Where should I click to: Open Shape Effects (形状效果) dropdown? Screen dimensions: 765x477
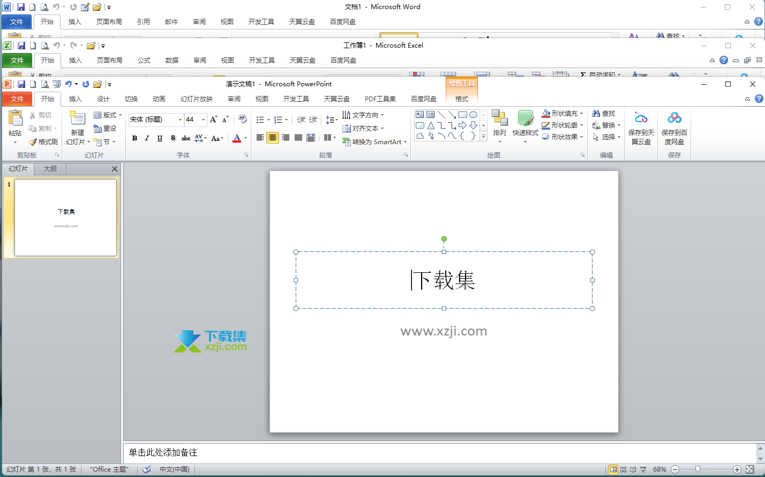[x=562, y=137]
